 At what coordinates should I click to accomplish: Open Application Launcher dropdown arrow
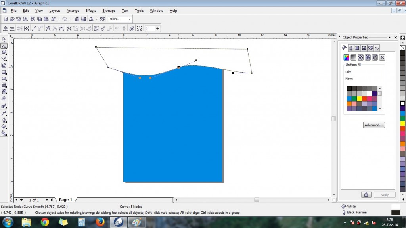click(96, 19)
